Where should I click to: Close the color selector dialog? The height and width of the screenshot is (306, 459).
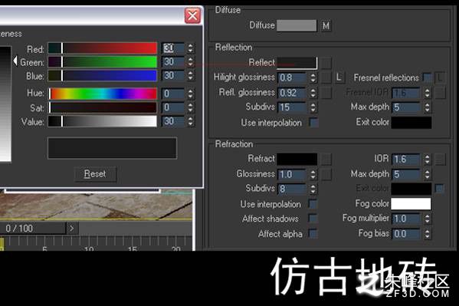click(192, 15)
